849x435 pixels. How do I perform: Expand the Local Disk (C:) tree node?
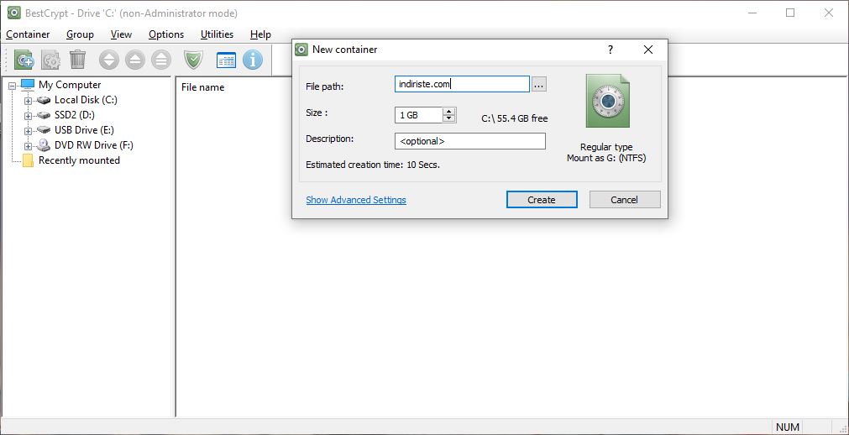pyautogui.click(x=28, y=101)
